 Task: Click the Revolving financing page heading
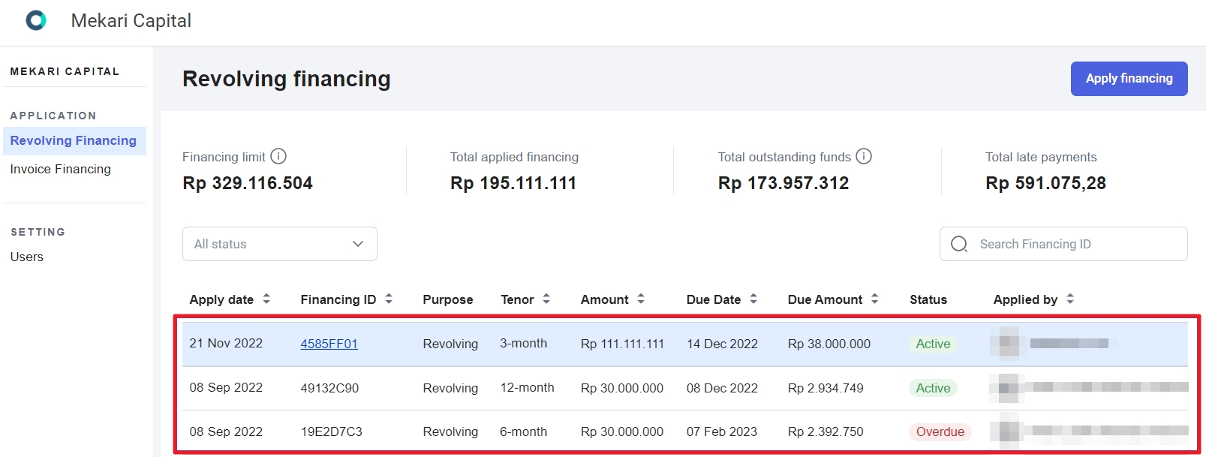286,79
